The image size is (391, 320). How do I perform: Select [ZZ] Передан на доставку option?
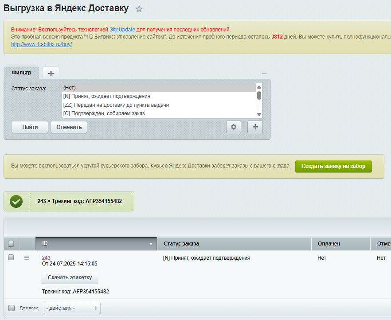[x=159, y=105]
